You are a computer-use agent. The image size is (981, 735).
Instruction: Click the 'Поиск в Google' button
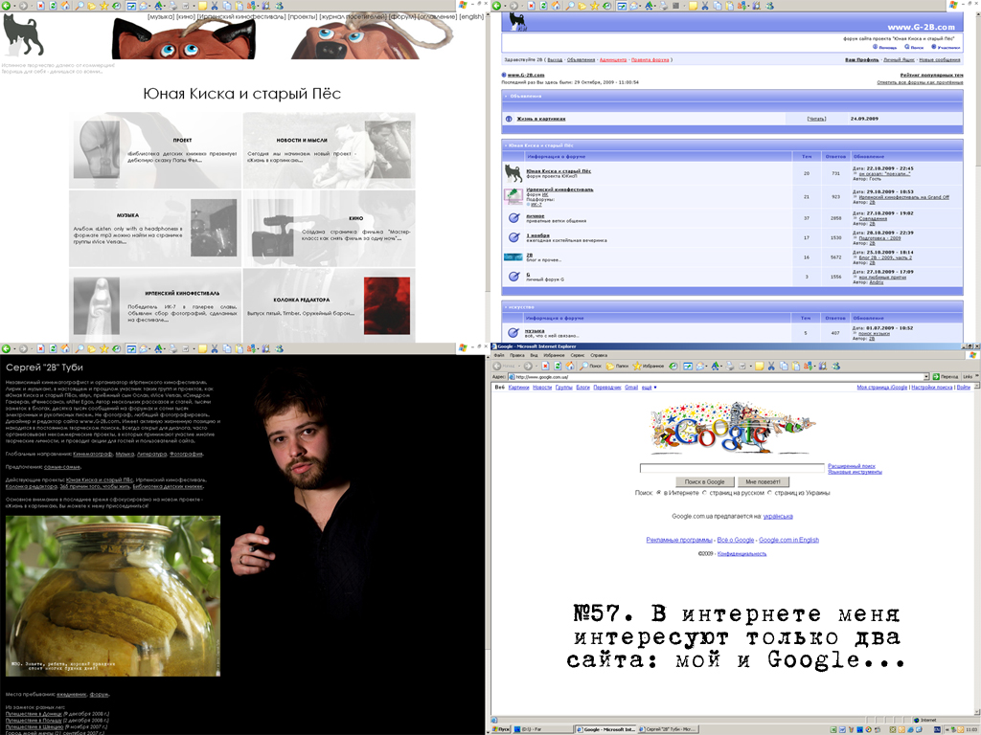click(x=704, y=482)
